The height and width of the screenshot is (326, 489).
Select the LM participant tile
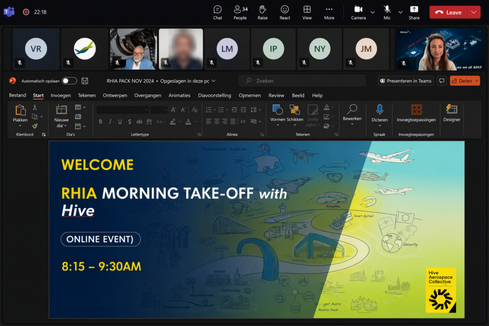pyautogui.click(x=227, y=49)
